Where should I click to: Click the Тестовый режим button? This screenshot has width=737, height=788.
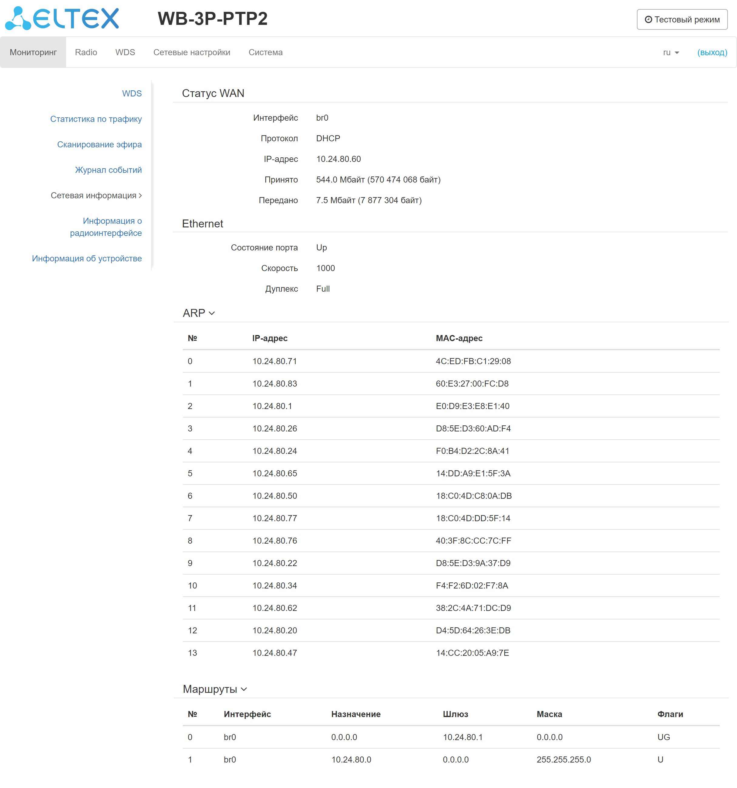click(681, 19)
